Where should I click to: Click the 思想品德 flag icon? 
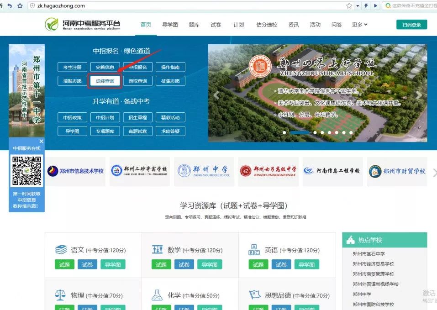[x=254, y=294]
